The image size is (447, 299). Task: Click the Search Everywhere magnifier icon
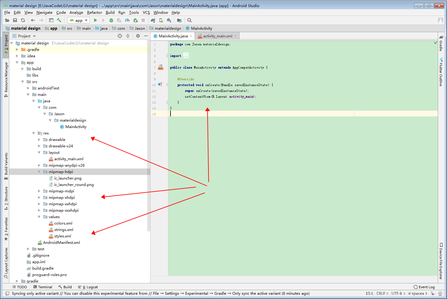189,20
